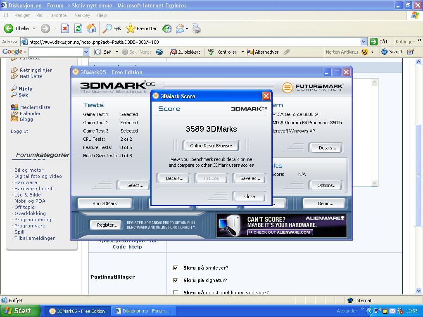Click the SnagIt toolbar icon
This screenshot has height=317, width=423.
[384, 52]
